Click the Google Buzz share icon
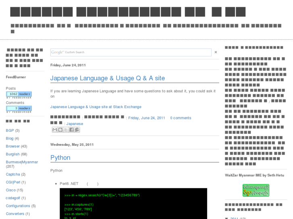The image size is (293, 219). [77, 130]
